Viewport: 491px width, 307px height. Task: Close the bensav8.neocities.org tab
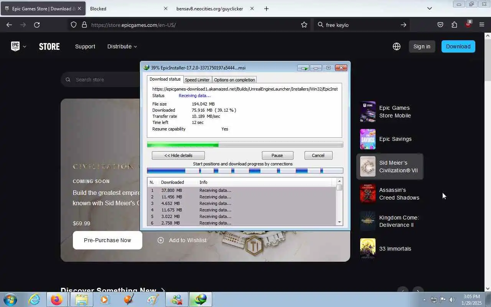click(x=252, y=8)
